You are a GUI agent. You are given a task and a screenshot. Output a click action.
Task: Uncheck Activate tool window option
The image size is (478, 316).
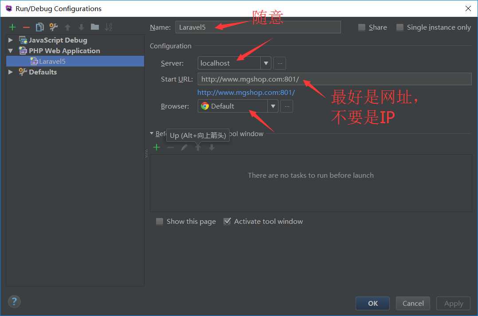click(x=227, y=222)
